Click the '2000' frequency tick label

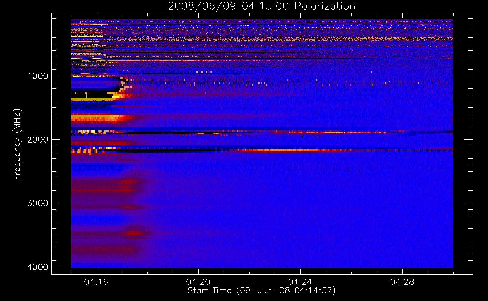click(x=38, y=139)
